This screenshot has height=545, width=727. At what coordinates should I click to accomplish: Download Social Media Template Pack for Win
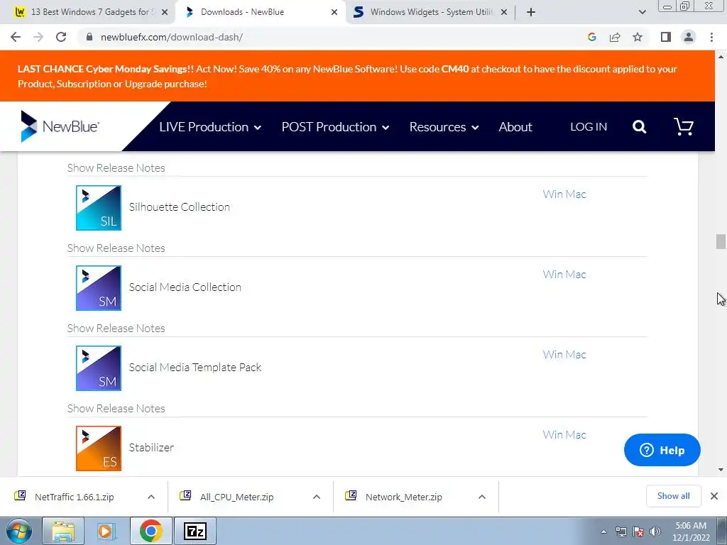(x=552, y=355)
